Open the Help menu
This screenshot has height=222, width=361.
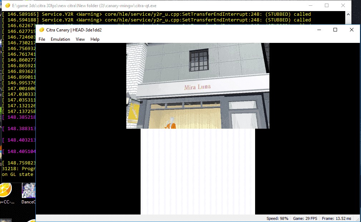tap(95, 39)
